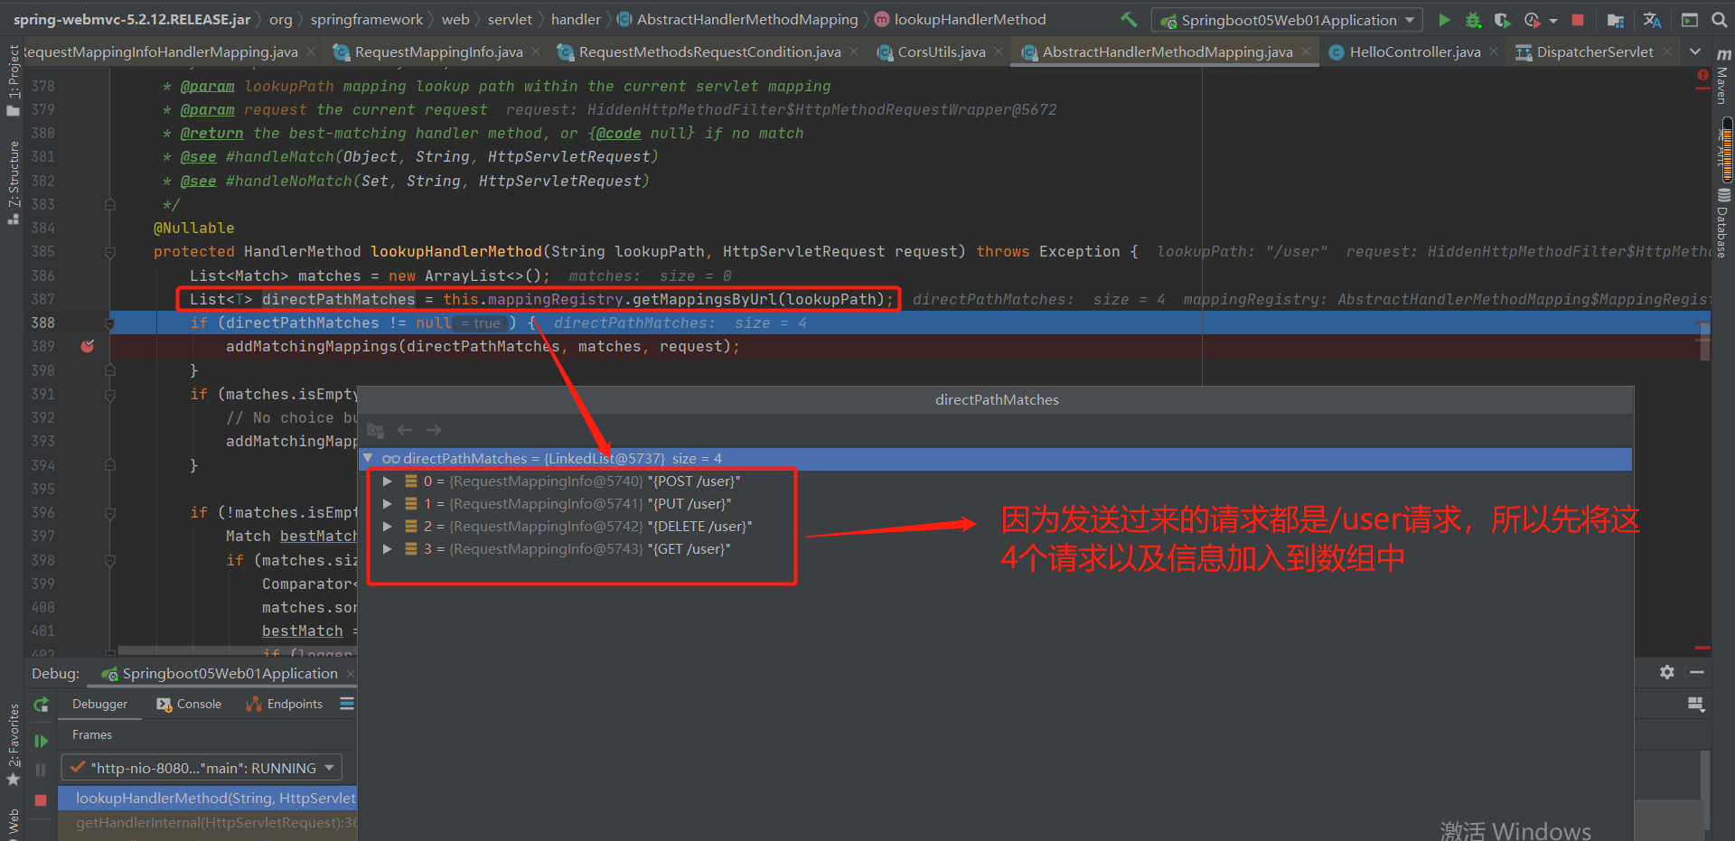The height and width of the screenshot is (841, 1735).
Task: Hide the debug tool window
Action: pyautogui.click(x=1697, y=672)
